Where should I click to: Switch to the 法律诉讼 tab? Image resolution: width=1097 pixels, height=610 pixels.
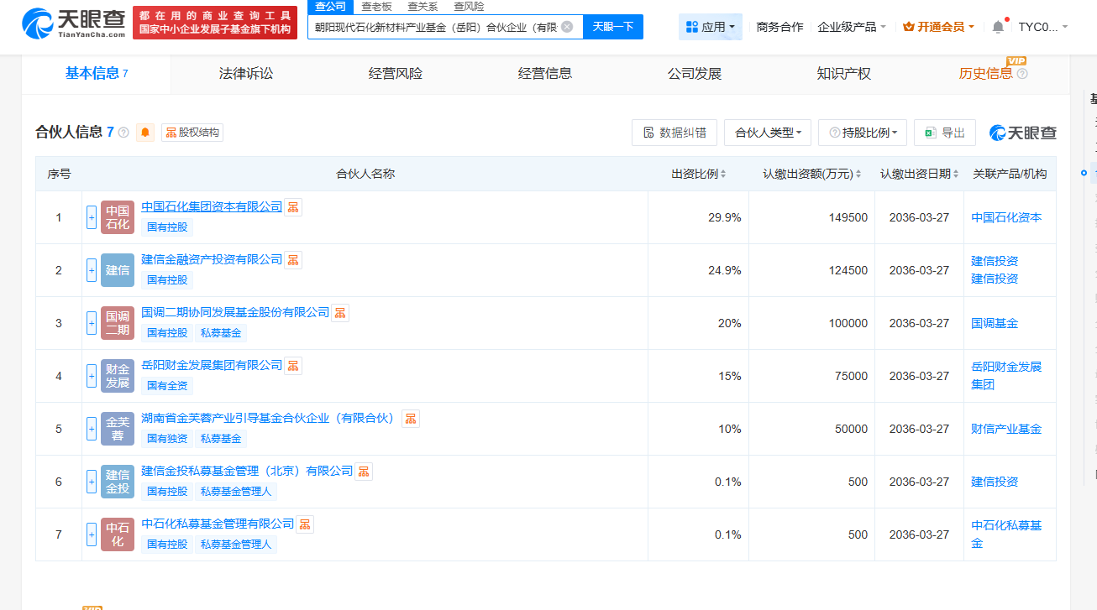point(246,74)
